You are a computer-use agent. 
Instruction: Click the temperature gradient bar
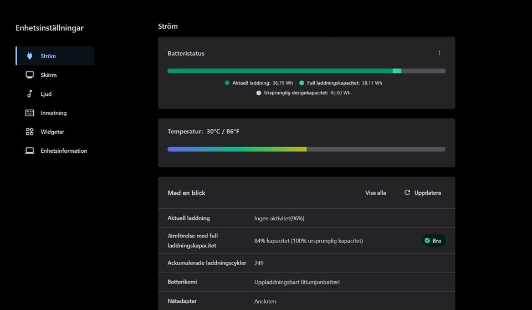coord(306,149)
